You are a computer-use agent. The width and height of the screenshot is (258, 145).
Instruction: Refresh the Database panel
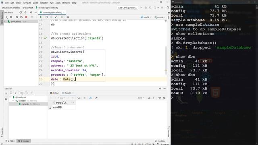(x=17, y=17)
